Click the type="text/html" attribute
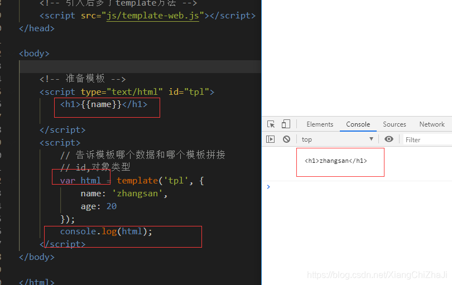Viewport: 452px width, 285px height. click(x=122, y=92)
